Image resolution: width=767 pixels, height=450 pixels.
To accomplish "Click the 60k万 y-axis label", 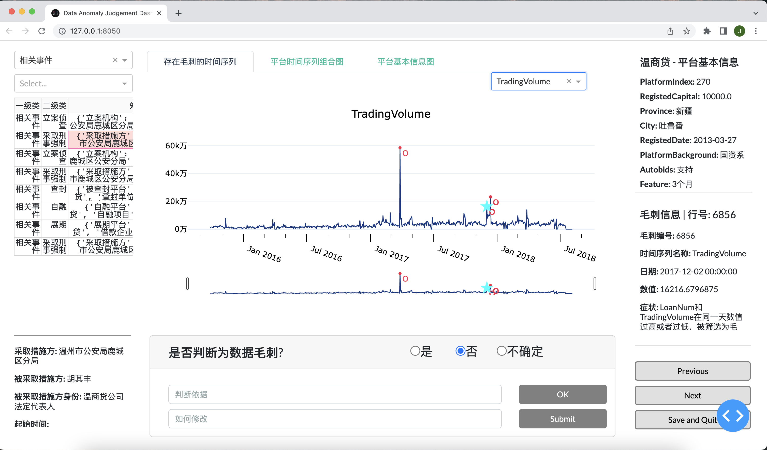I will point(176,146).
